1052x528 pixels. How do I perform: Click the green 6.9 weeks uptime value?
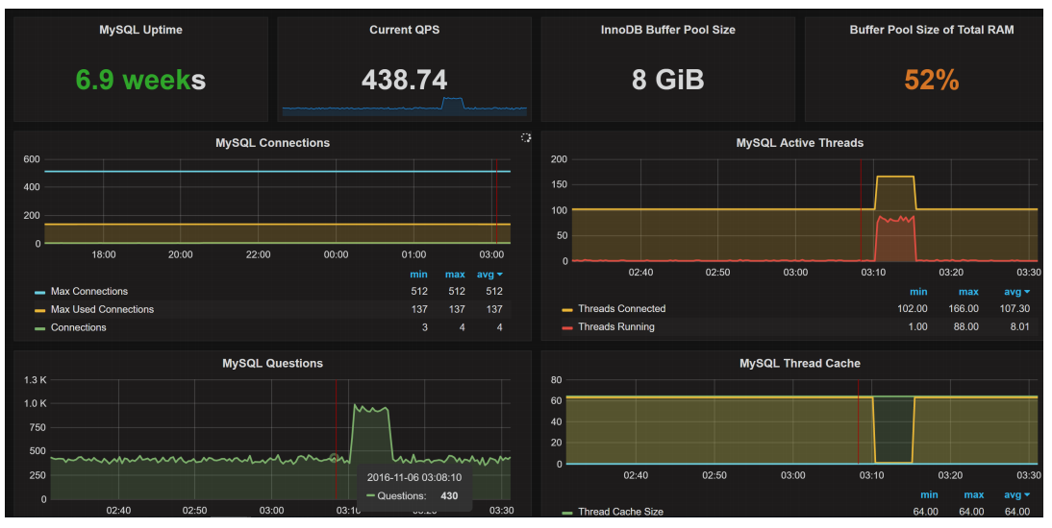[x=140, y=80]
